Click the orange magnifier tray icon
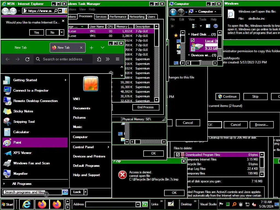This screenshot has height=210, width=280. coord(234,204)
